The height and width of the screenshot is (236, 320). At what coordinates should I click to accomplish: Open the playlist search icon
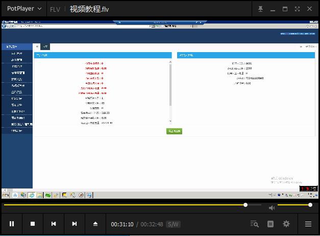(x=255, y=224)
